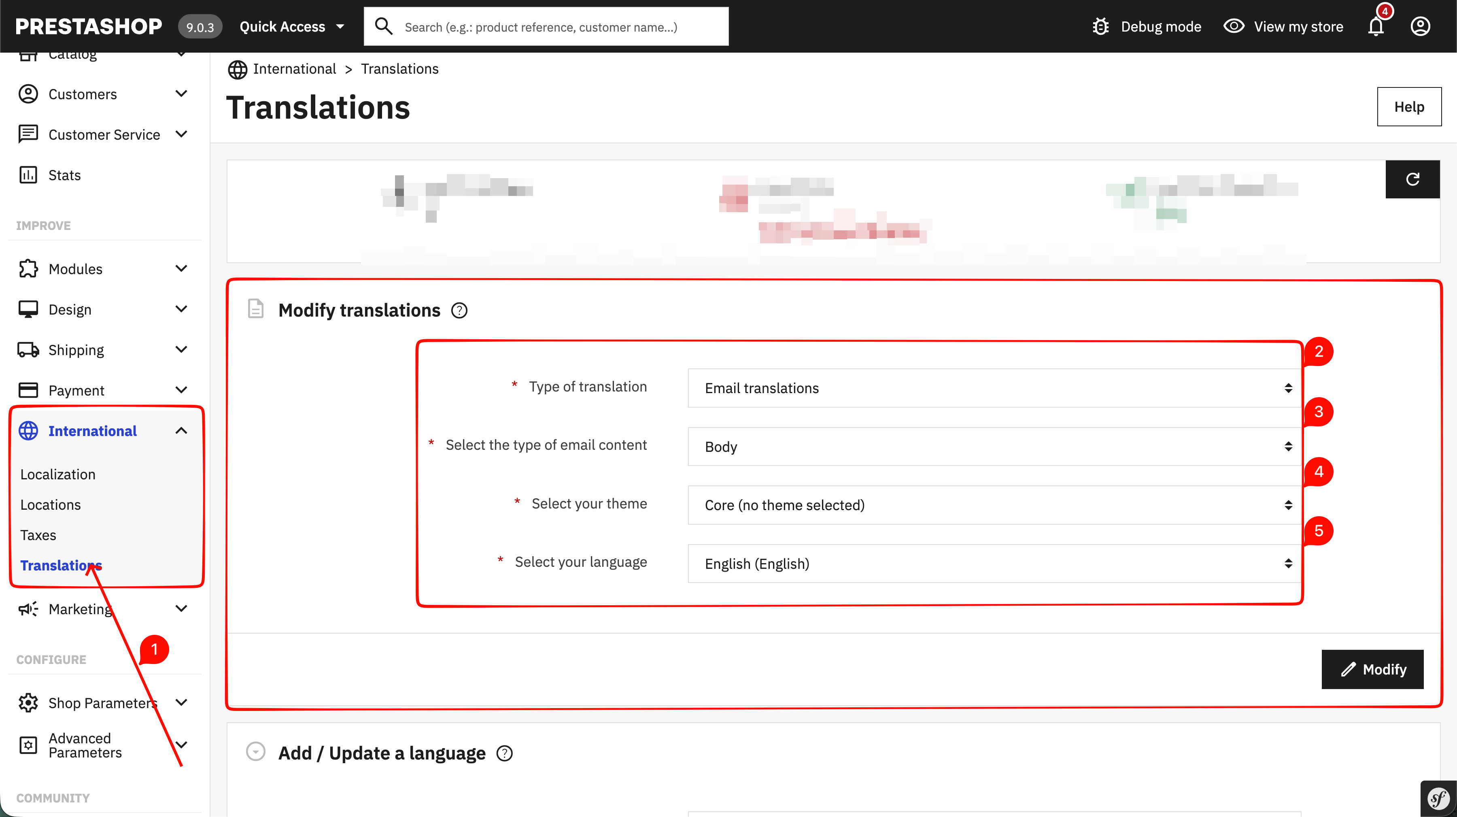Open the Select your theme dropdown
Screen dimensions: 1457x817
(994, 505)
